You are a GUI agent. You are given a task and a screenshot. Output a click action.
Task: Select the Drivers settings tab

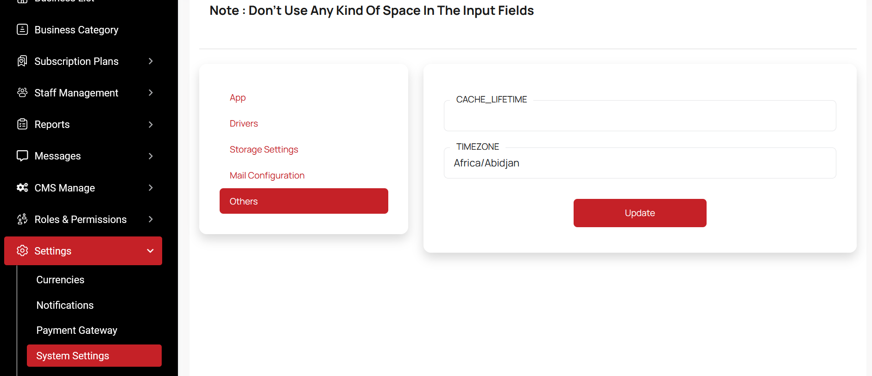tap(244, 123)
